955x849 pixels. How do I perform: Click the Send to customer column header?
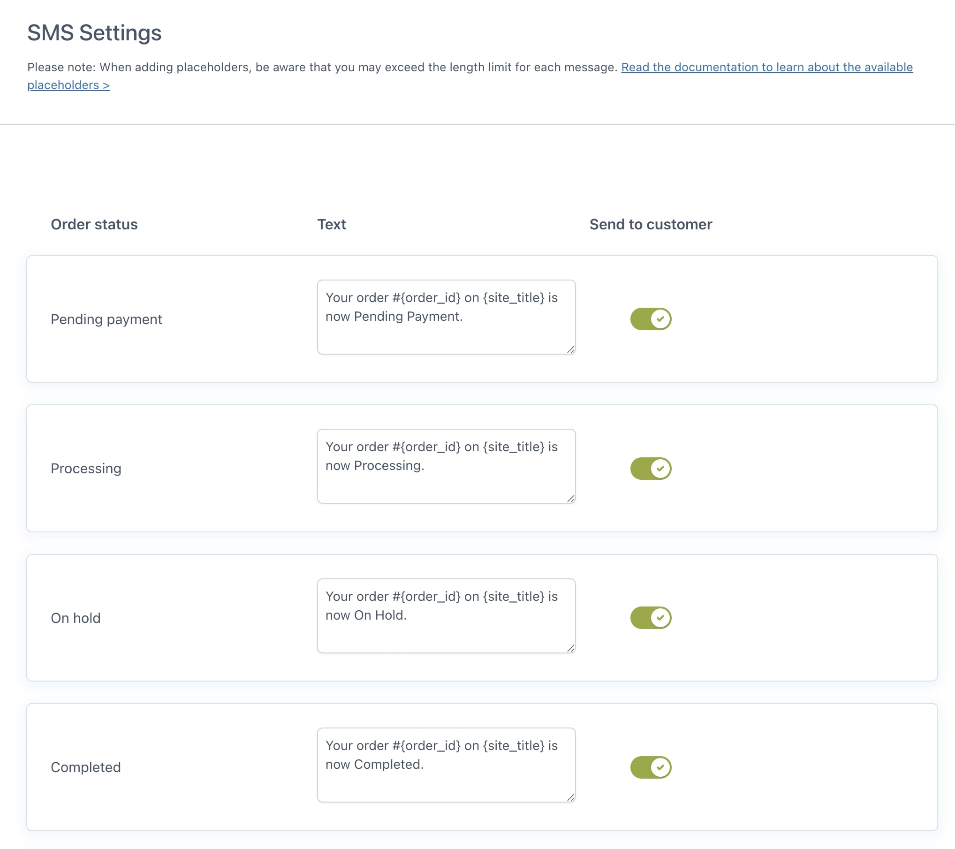pos(650,224)
